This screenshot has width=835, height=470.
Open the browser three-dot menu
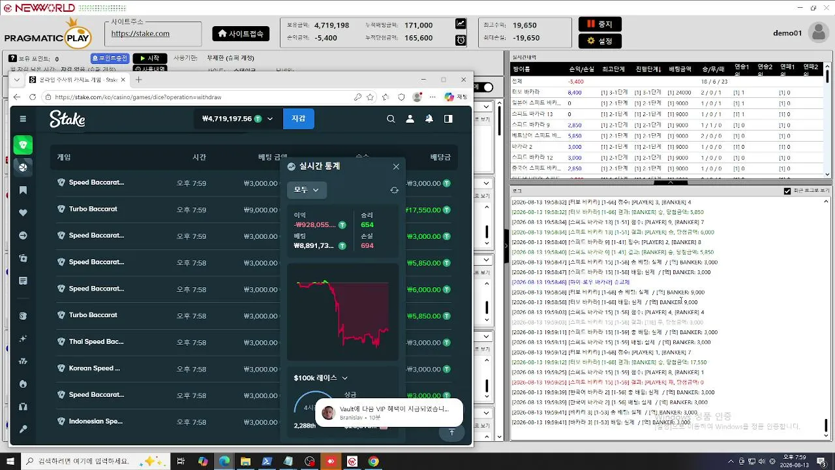click(432, 97)
